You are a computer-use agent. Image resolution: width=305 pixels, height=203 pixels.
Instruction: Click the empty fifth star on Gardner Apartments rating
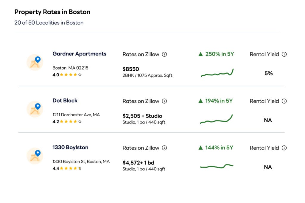(x=79, y=75)
